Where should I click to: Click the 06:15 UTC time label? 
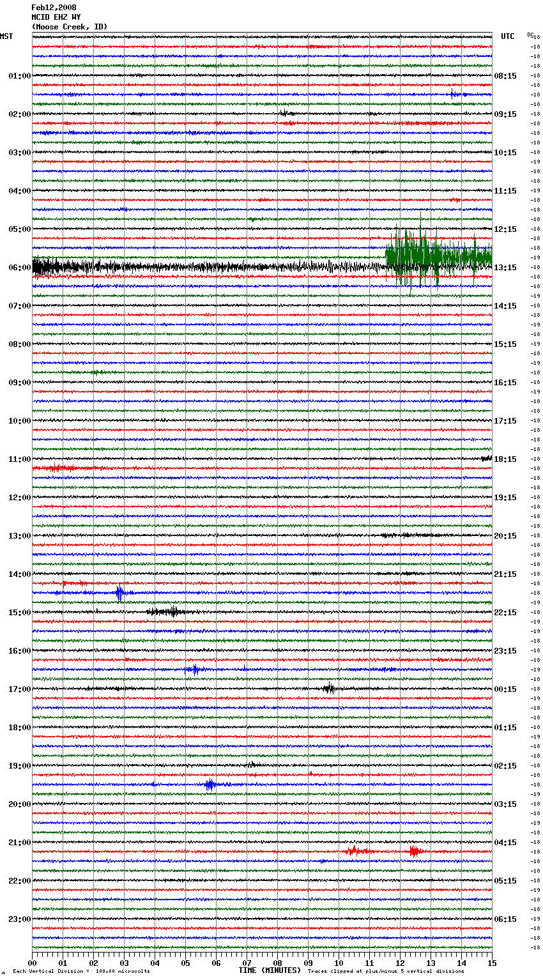(505, 919)
